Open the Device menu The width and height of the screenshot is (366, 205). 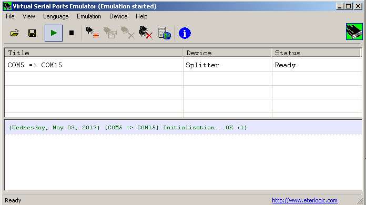pyautogui.click(x=118, y=16)
